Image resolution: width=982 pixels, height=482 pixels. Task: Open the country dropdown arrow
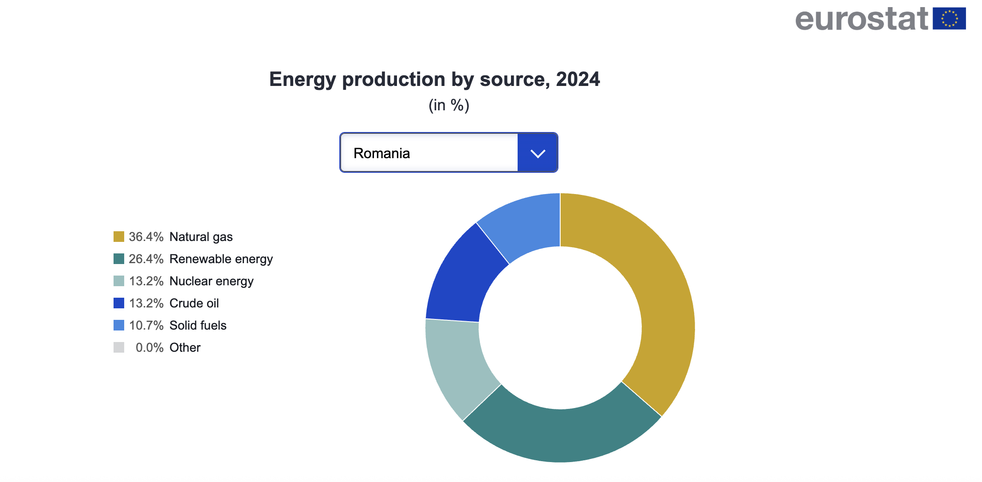537,153
